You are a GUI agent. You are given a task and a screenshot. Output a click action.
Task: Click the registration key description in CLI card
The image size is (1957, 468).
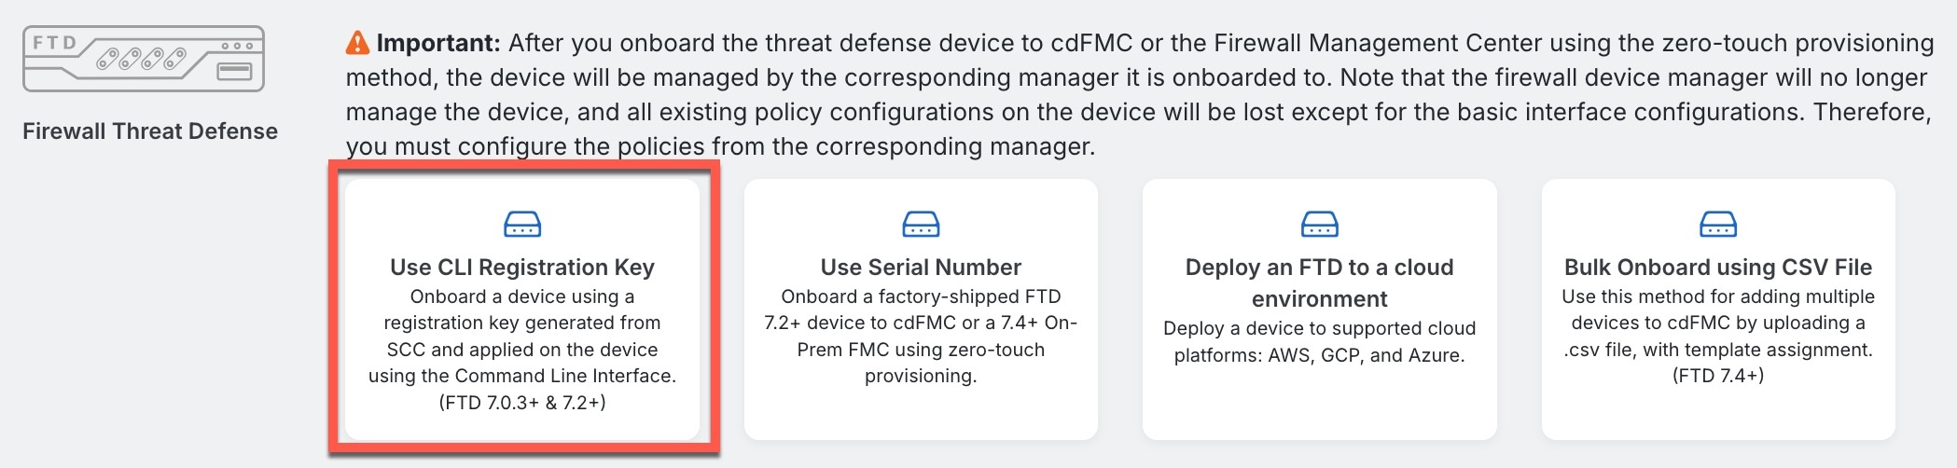(522, 337)
